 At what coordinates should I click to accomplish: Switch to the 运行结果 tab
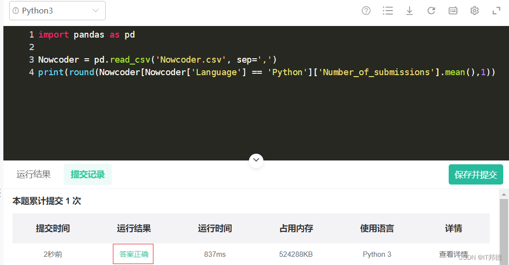[33, 174]
